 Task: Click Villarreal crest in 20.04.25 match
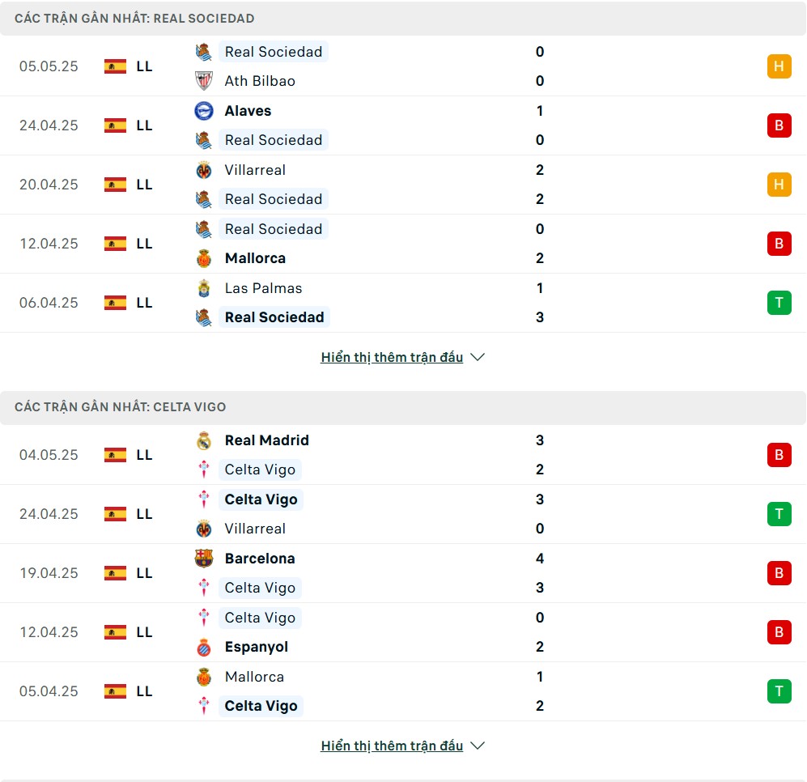(x=204, y=170)
